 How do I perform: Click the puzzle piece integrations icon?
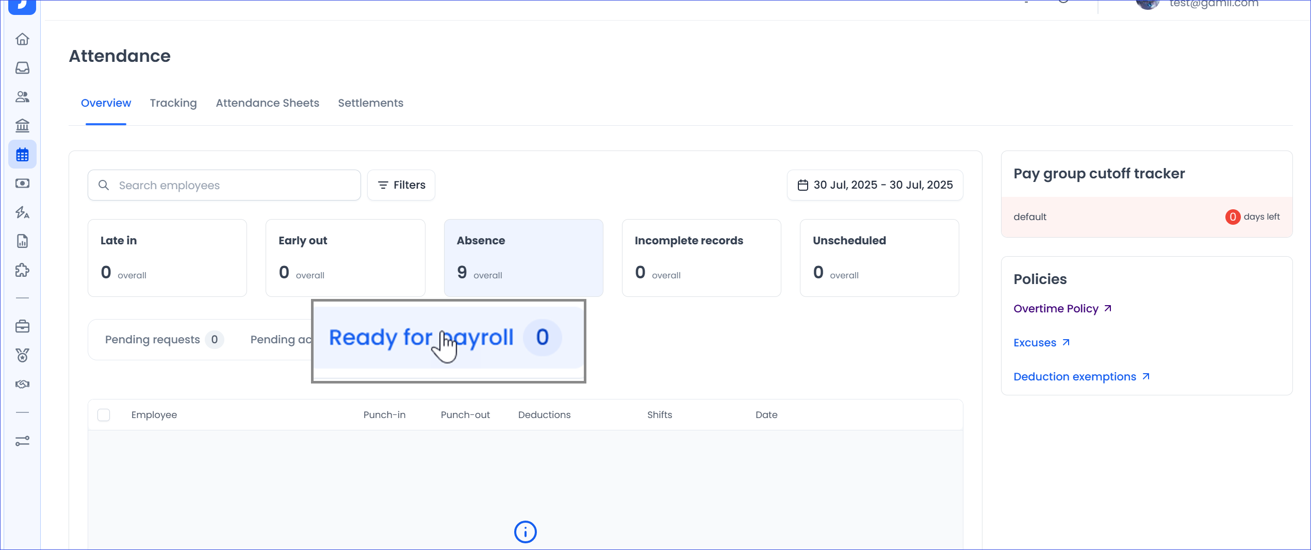(22, 270)
